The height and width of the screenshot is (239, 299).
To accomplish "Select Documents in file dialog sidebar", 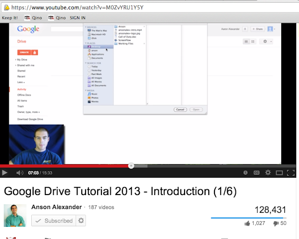I will point(95,58).
